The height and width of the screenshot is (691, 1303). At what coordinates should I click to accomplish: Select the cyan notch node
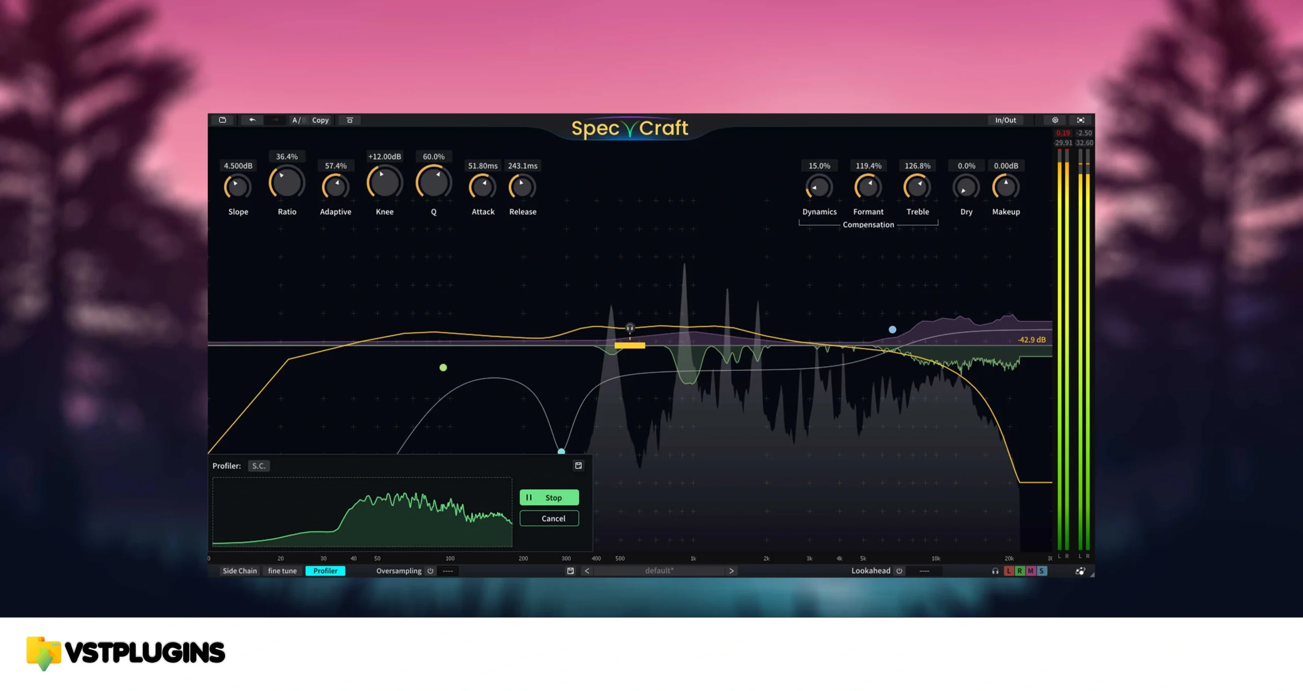tap(561, 451)
